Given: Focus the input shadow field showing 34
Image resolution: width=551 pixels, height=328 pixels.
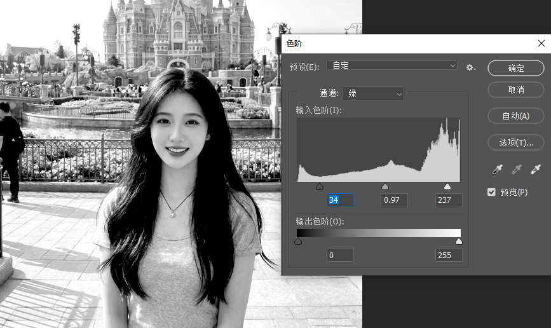Looking at the screenshot, I should point(340,200).
